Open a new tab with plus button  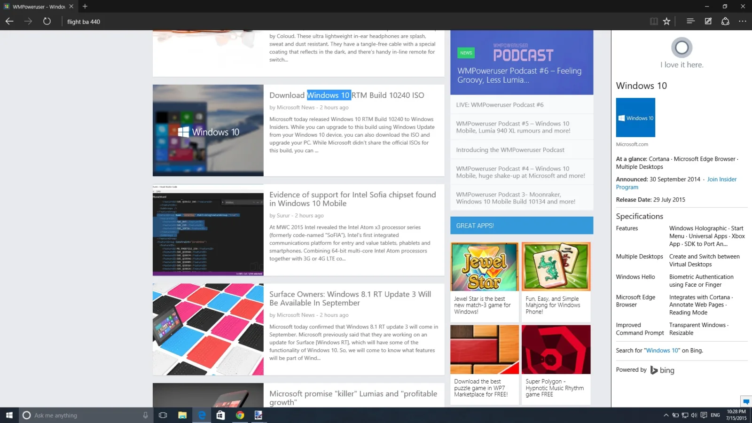pos(85,7)
